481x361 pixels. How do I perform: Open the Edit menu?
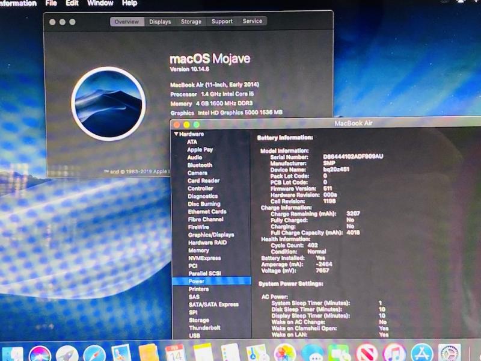click(72, 3)
